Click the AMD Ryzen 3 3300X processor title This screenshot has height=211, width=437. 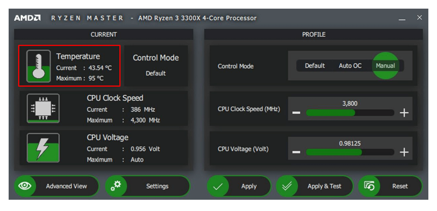tap(197, 18)
